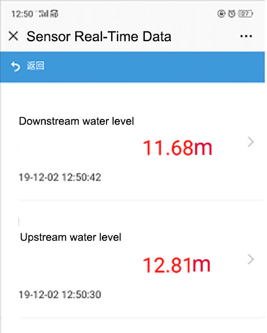Tap the status bar clock showing 12:50

pos(22,14)
